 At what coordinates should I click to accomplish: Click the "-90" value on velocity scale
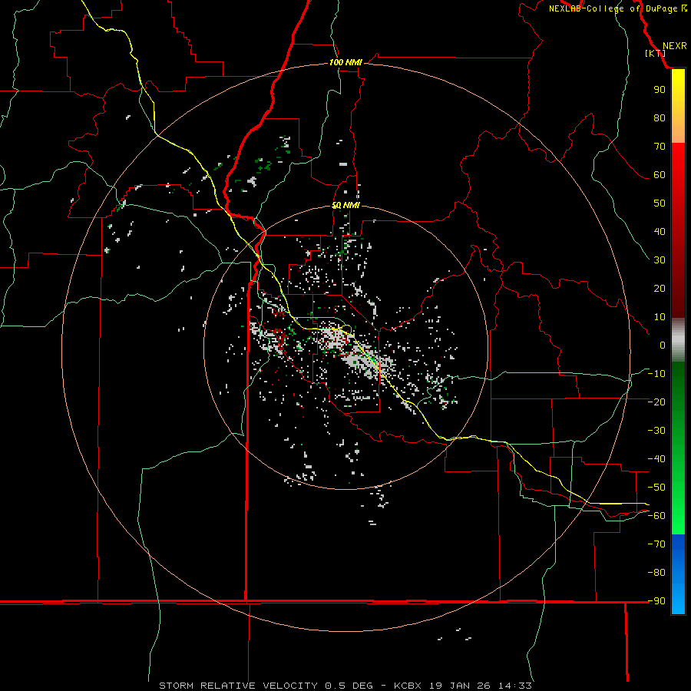[656, 600]
